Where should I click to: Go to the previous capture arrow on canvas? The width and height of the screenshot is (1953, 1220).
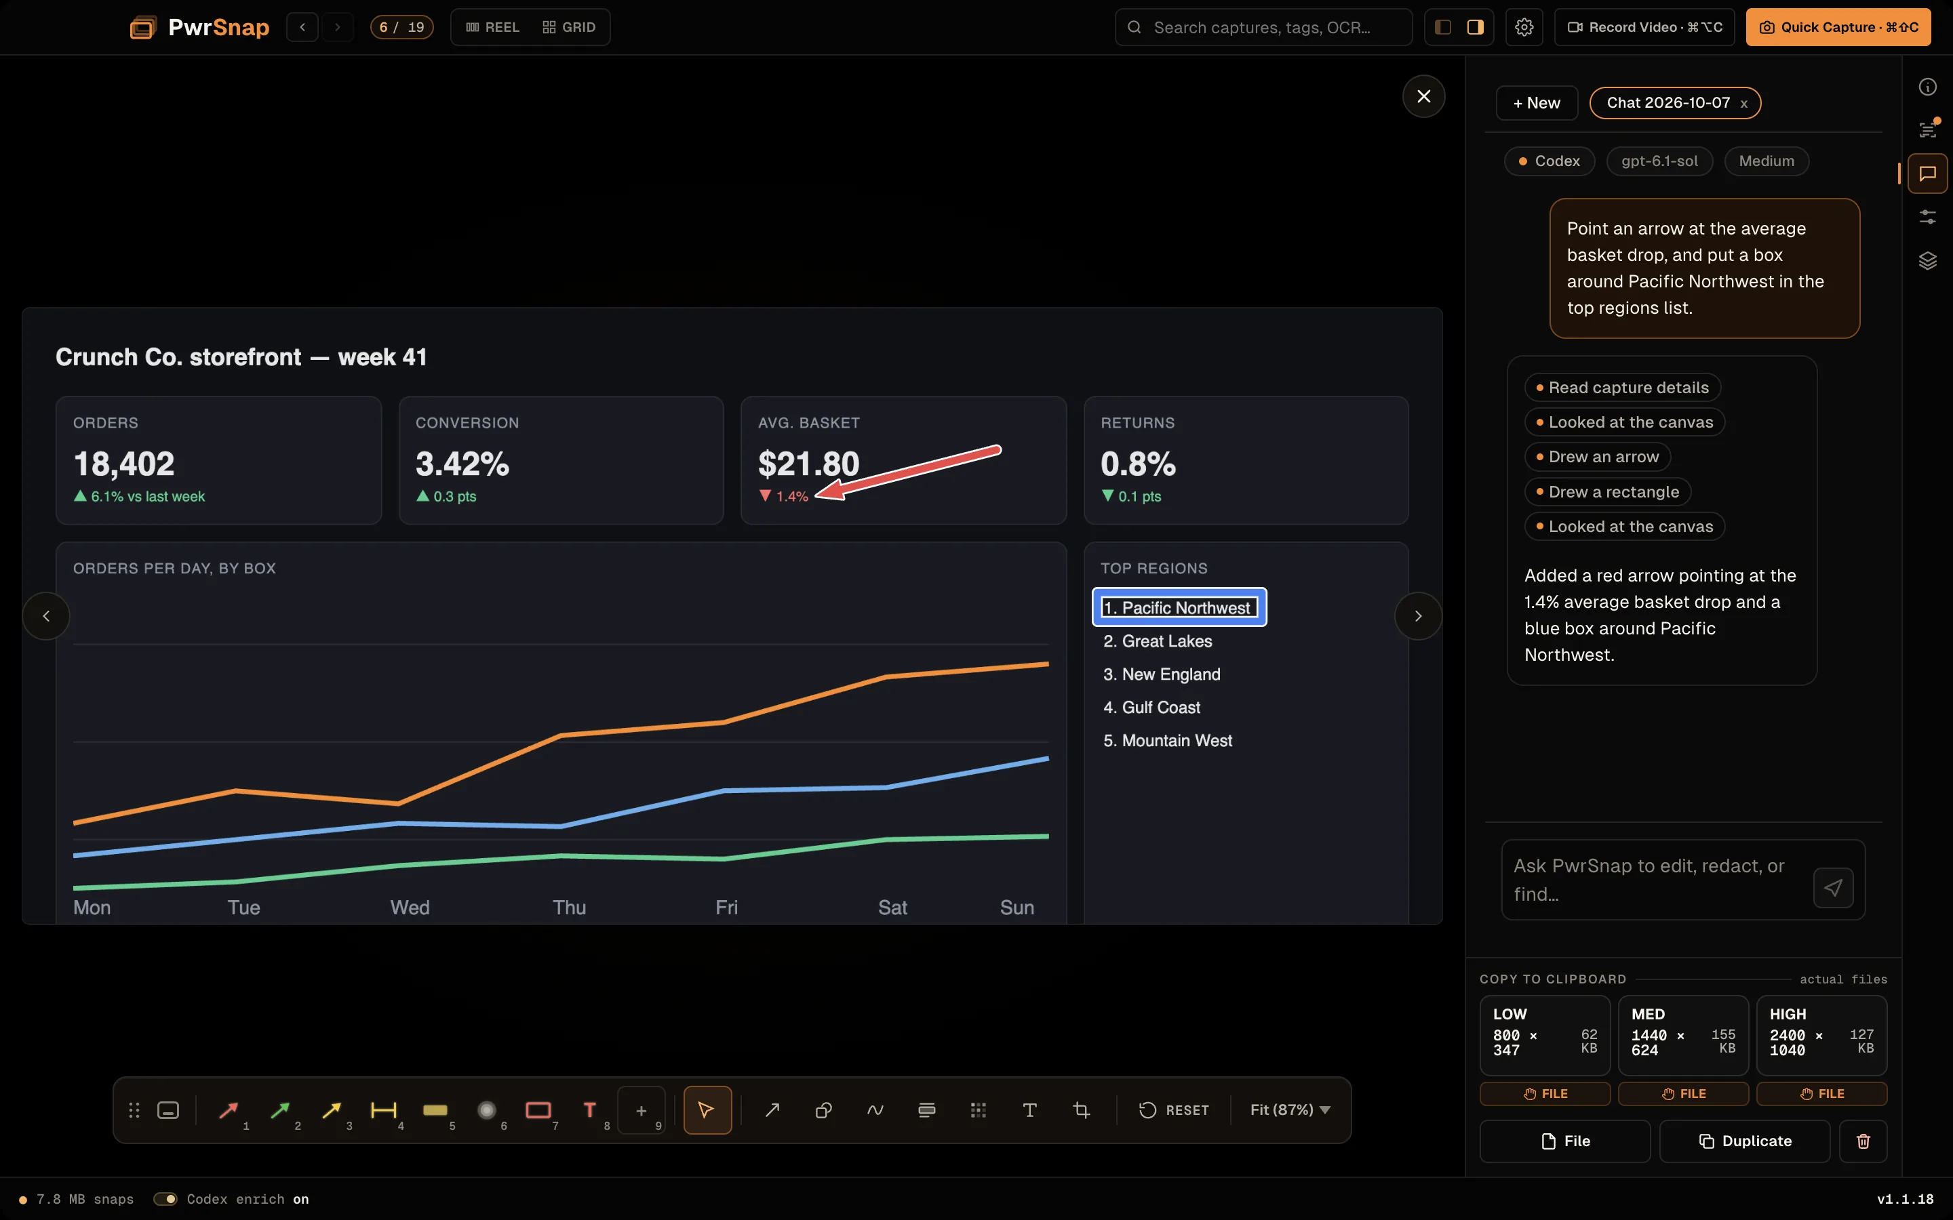coord(46,617)
